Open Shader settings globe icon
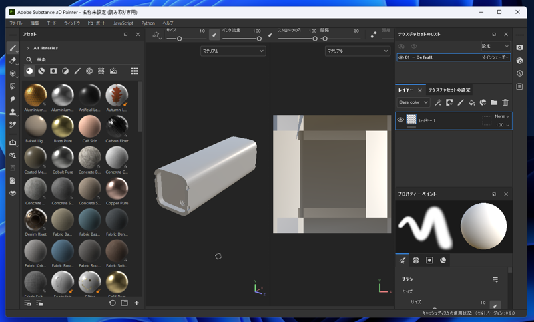Viewport: 534px width, 322px height. tap(519, 61)
